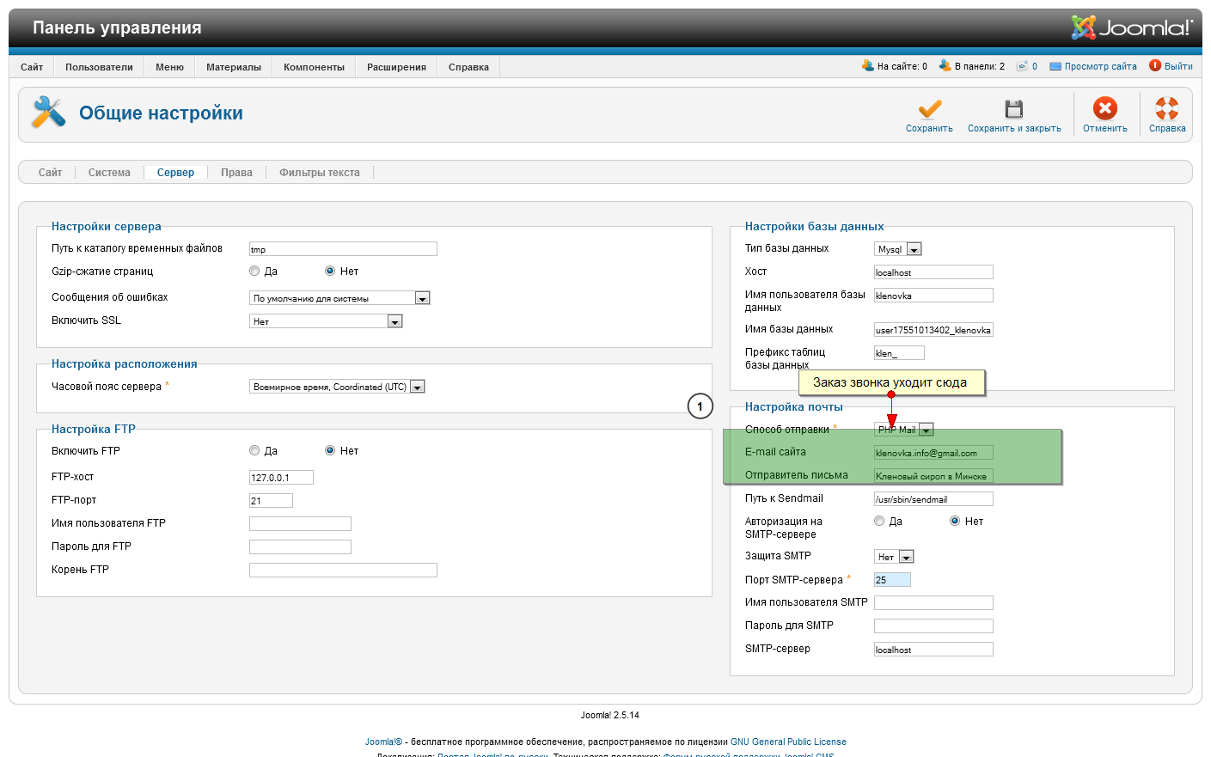Open the Защита SMTP dropdown
This screenshot has width=1211, height=757.
tap(894, 557)
